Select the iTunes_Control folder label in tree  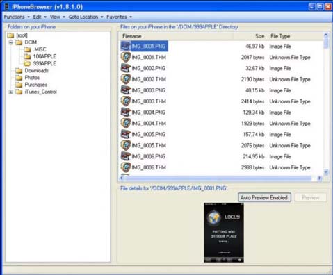tap(40, 92)
